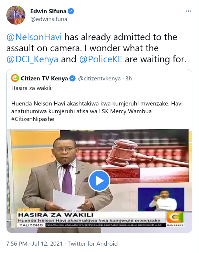Click the sign language interpreter inset
This screenshot has width=199, height=253.
pos(161,199)
